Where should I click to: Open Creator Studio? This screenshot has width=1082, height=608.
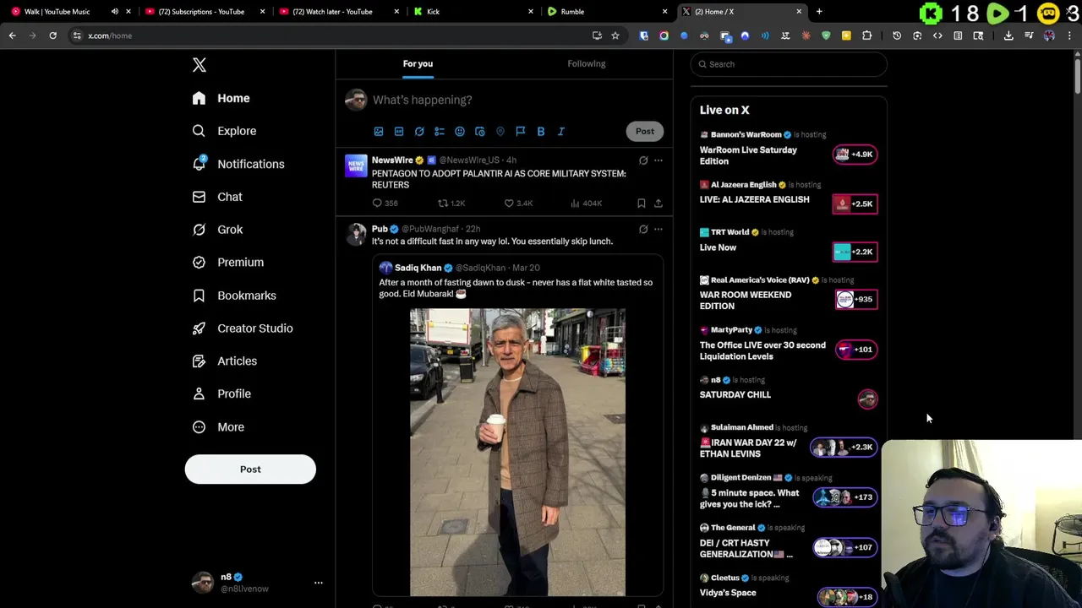tap(243, 328)
